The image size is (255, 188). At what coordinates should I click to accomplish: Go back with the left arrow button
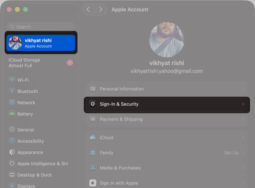tap(88, 9)
